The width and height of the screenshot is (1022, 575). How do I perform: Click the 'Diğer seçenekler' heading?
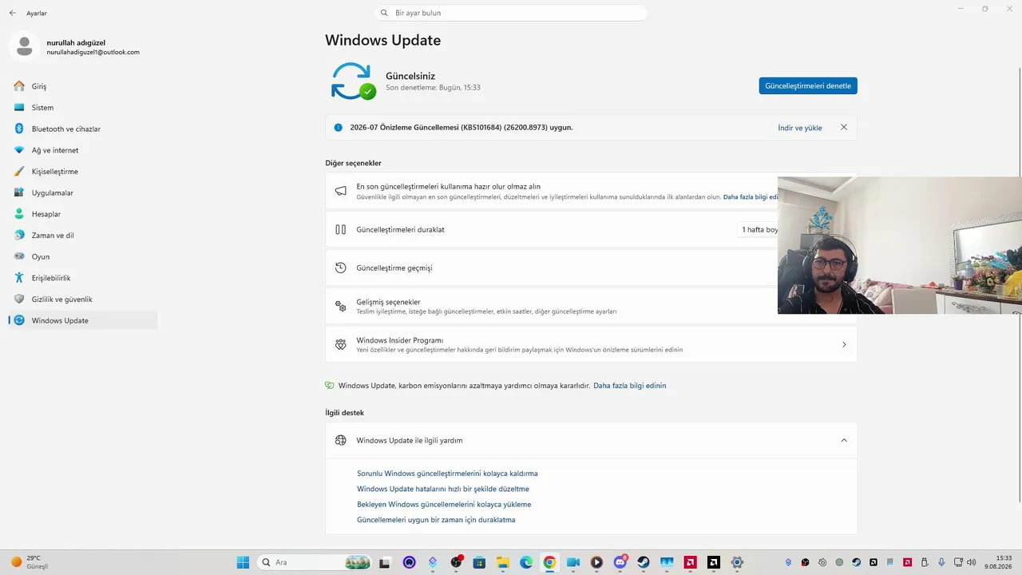coord(353,163)
